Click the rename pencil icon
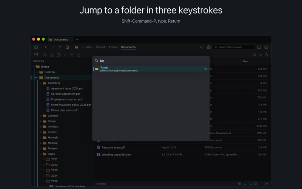Viewport: 302px width, 189px height. coord(65,55)
